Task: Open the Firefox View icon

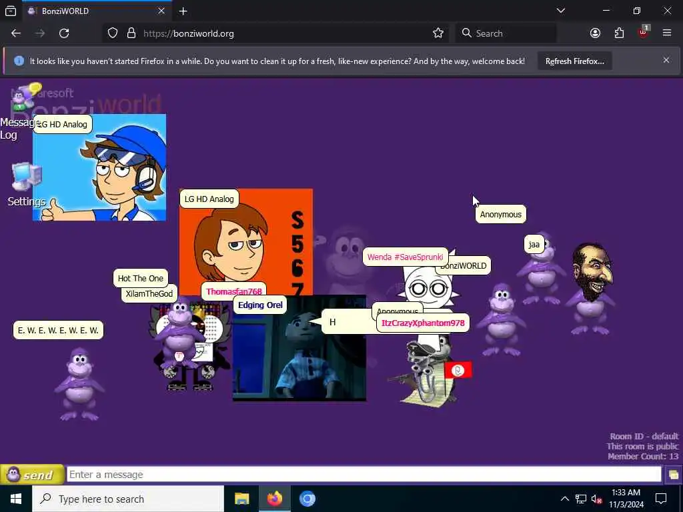Action: pos(11,11)
